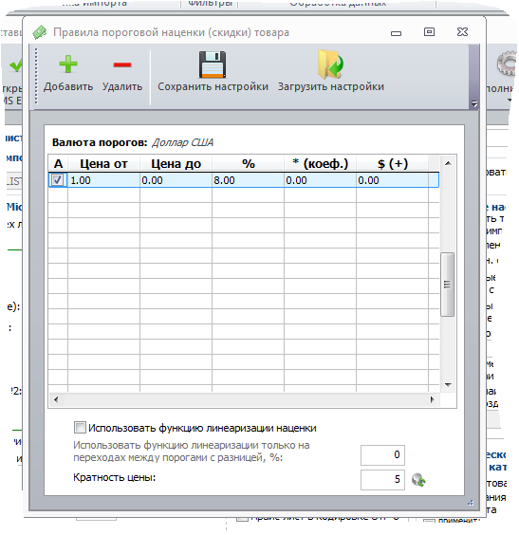Select the % cell 8.00
The image size is (519, 535).
pos(248,180)
